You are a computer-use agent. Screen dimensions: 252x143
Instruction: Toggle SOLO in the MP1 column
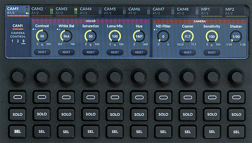(212, 114)
